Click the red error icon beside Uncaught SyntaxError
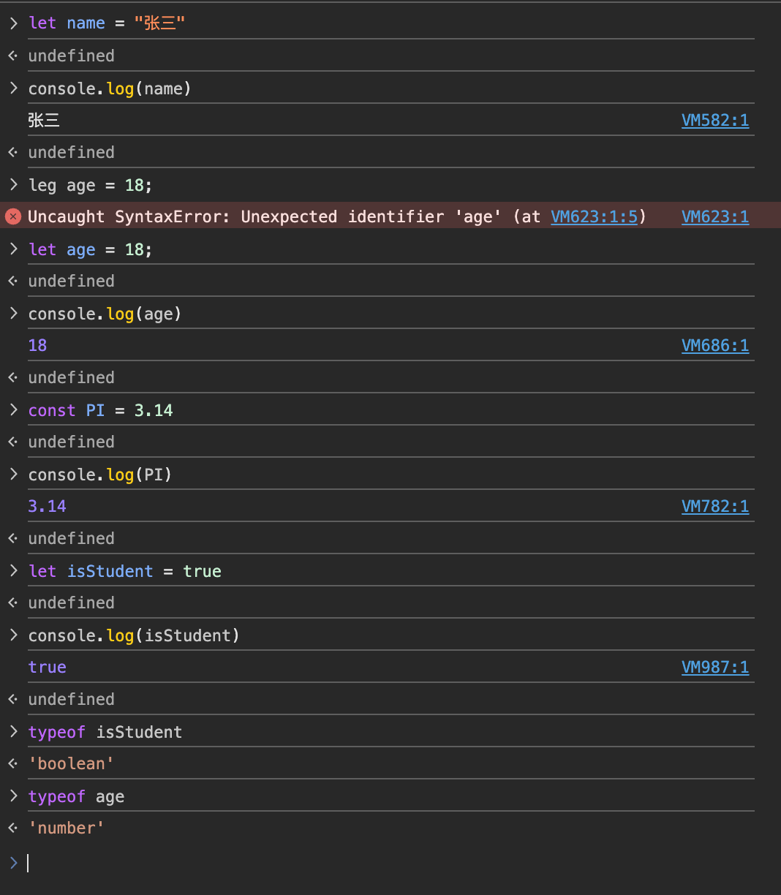Viewport: 781px width, 895px height. tap(13, 216)
